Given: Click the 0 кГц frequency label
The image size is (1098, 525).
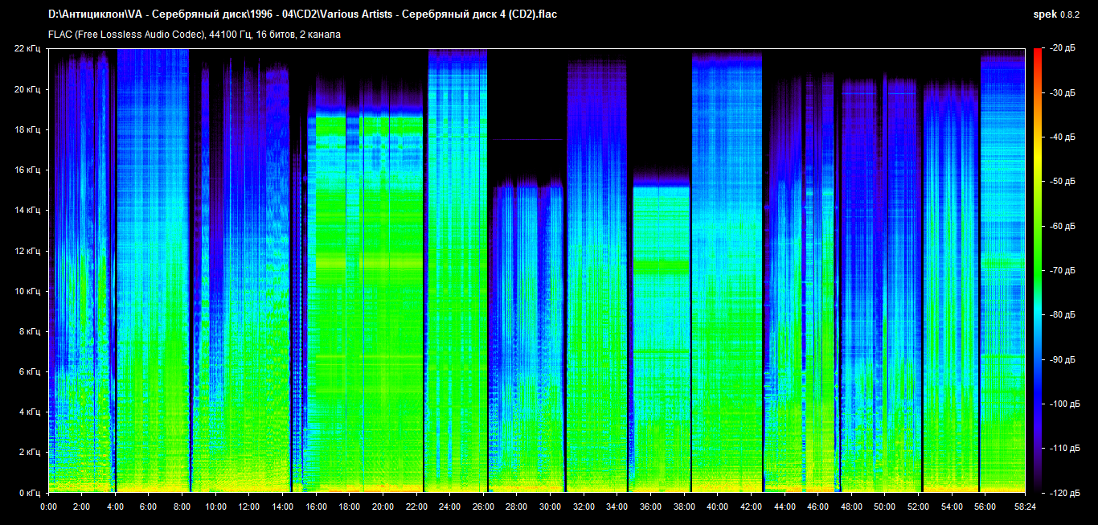Looking at the screenshot, I should pos(30,492).
